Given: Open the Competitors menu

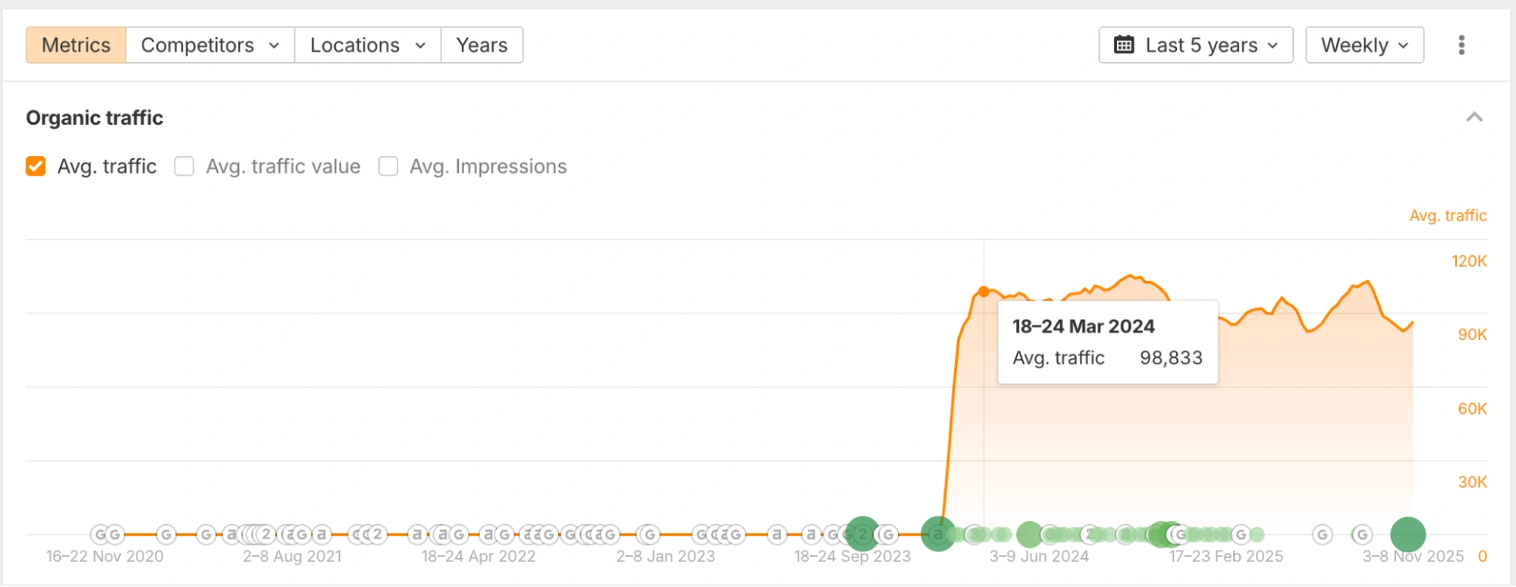Looking at the screenshot, I should (x=210, y=45).
